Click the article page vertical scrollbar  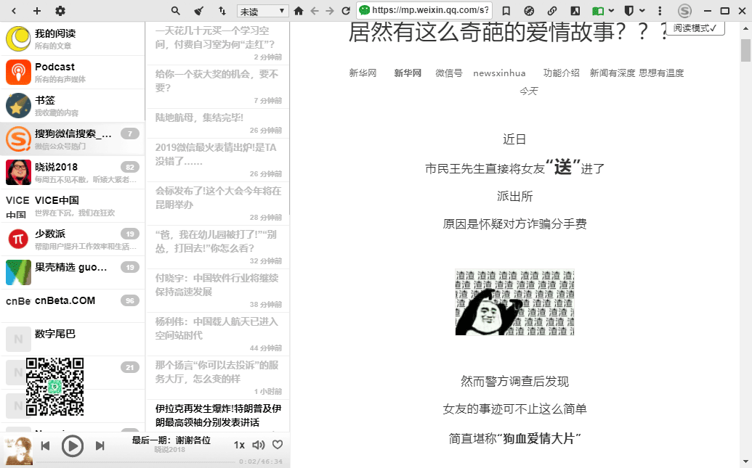pos(745,50)
